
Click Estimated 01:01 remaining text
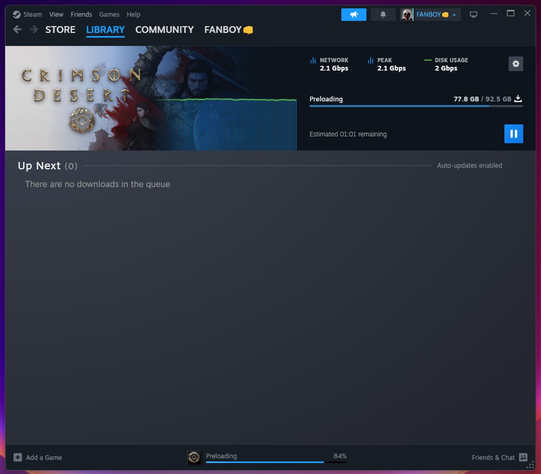click(348, 134)
